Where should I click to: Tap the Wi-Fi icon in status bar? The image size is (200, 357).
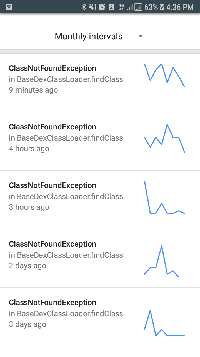(9, 7)
